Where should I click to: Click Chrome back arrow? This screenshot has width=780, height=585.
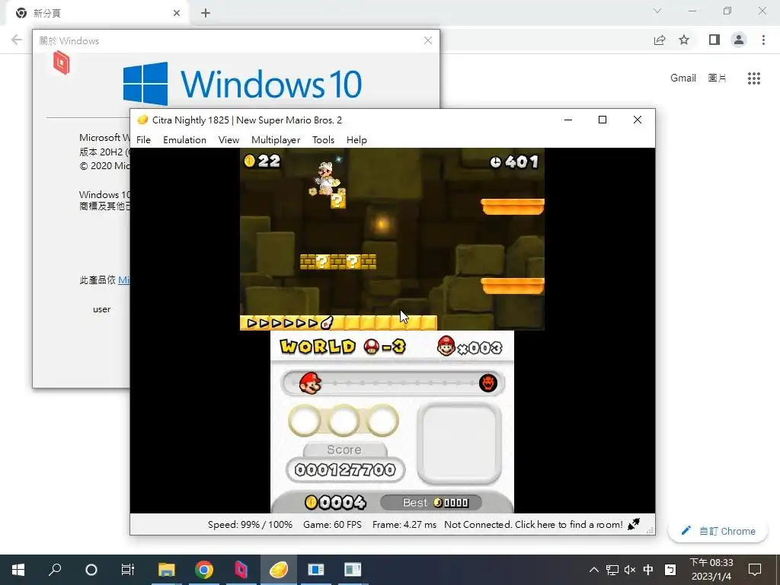[x=17, y=40]
